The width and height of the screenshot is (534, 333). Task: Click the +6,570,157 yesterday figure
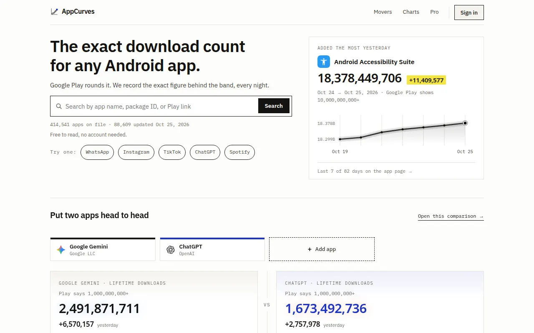tap(76, 324)
